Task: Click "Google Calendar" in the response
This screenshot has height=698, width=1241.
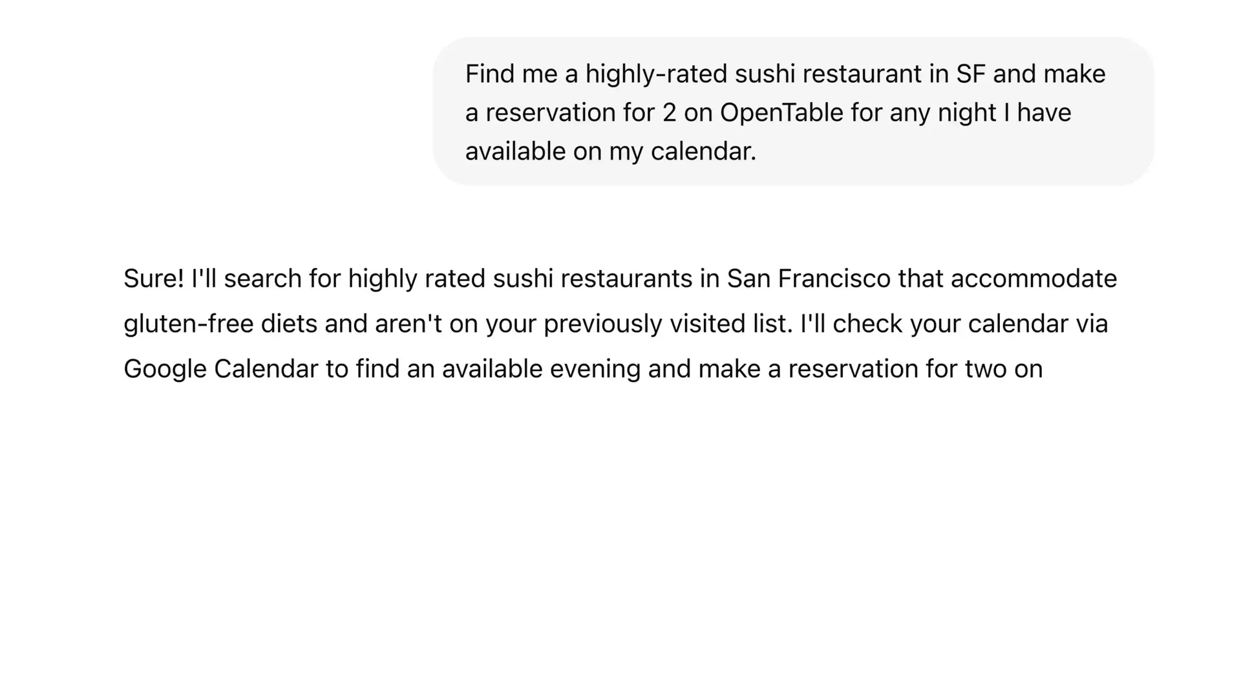Action: tap(221, 369)
